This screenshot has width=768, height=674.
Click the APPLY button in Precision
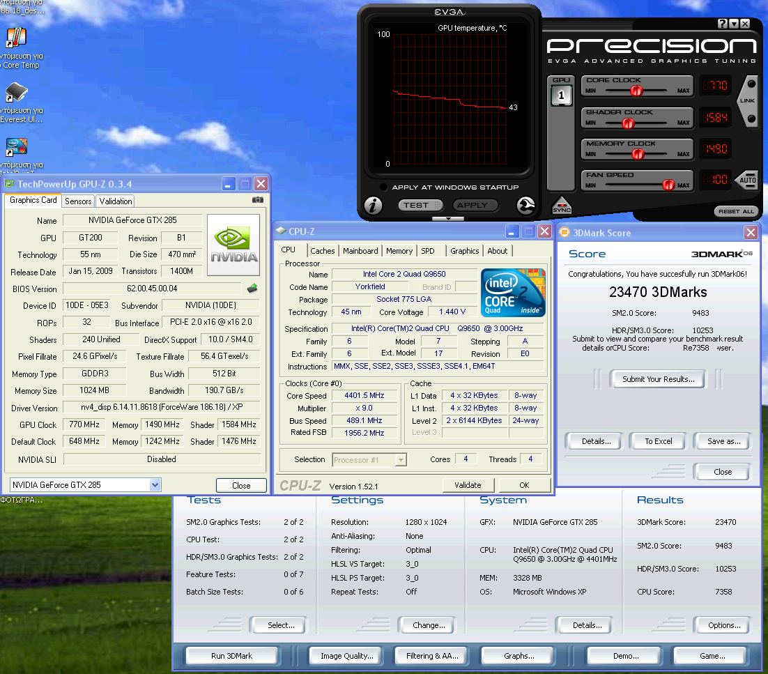pos(475,205)
